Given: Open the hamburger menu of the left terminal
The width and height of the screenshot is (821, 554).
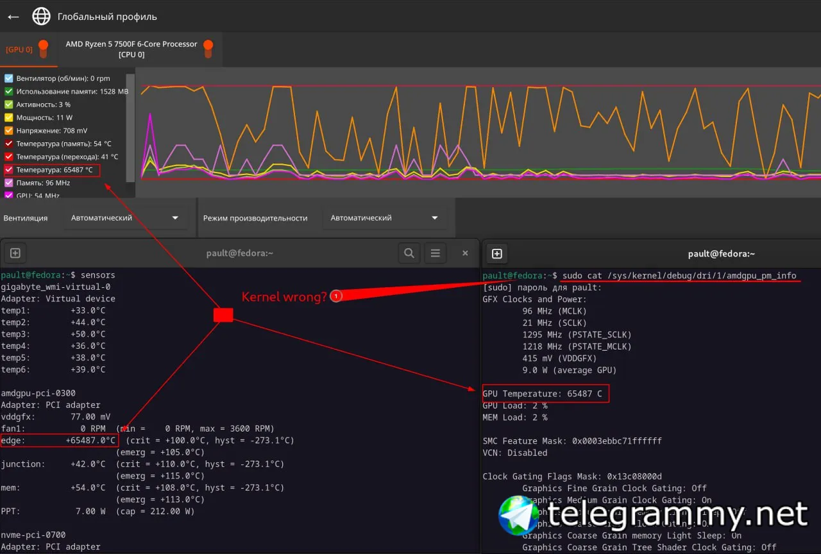Looking at the screenshot, I should click(x=436, y=253).
